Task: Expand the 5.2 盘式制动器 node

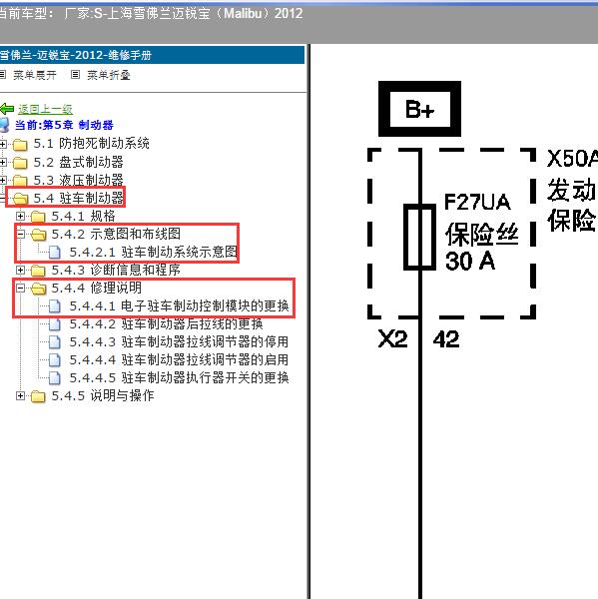Action: pyautogui.click(x=3, y=162)
